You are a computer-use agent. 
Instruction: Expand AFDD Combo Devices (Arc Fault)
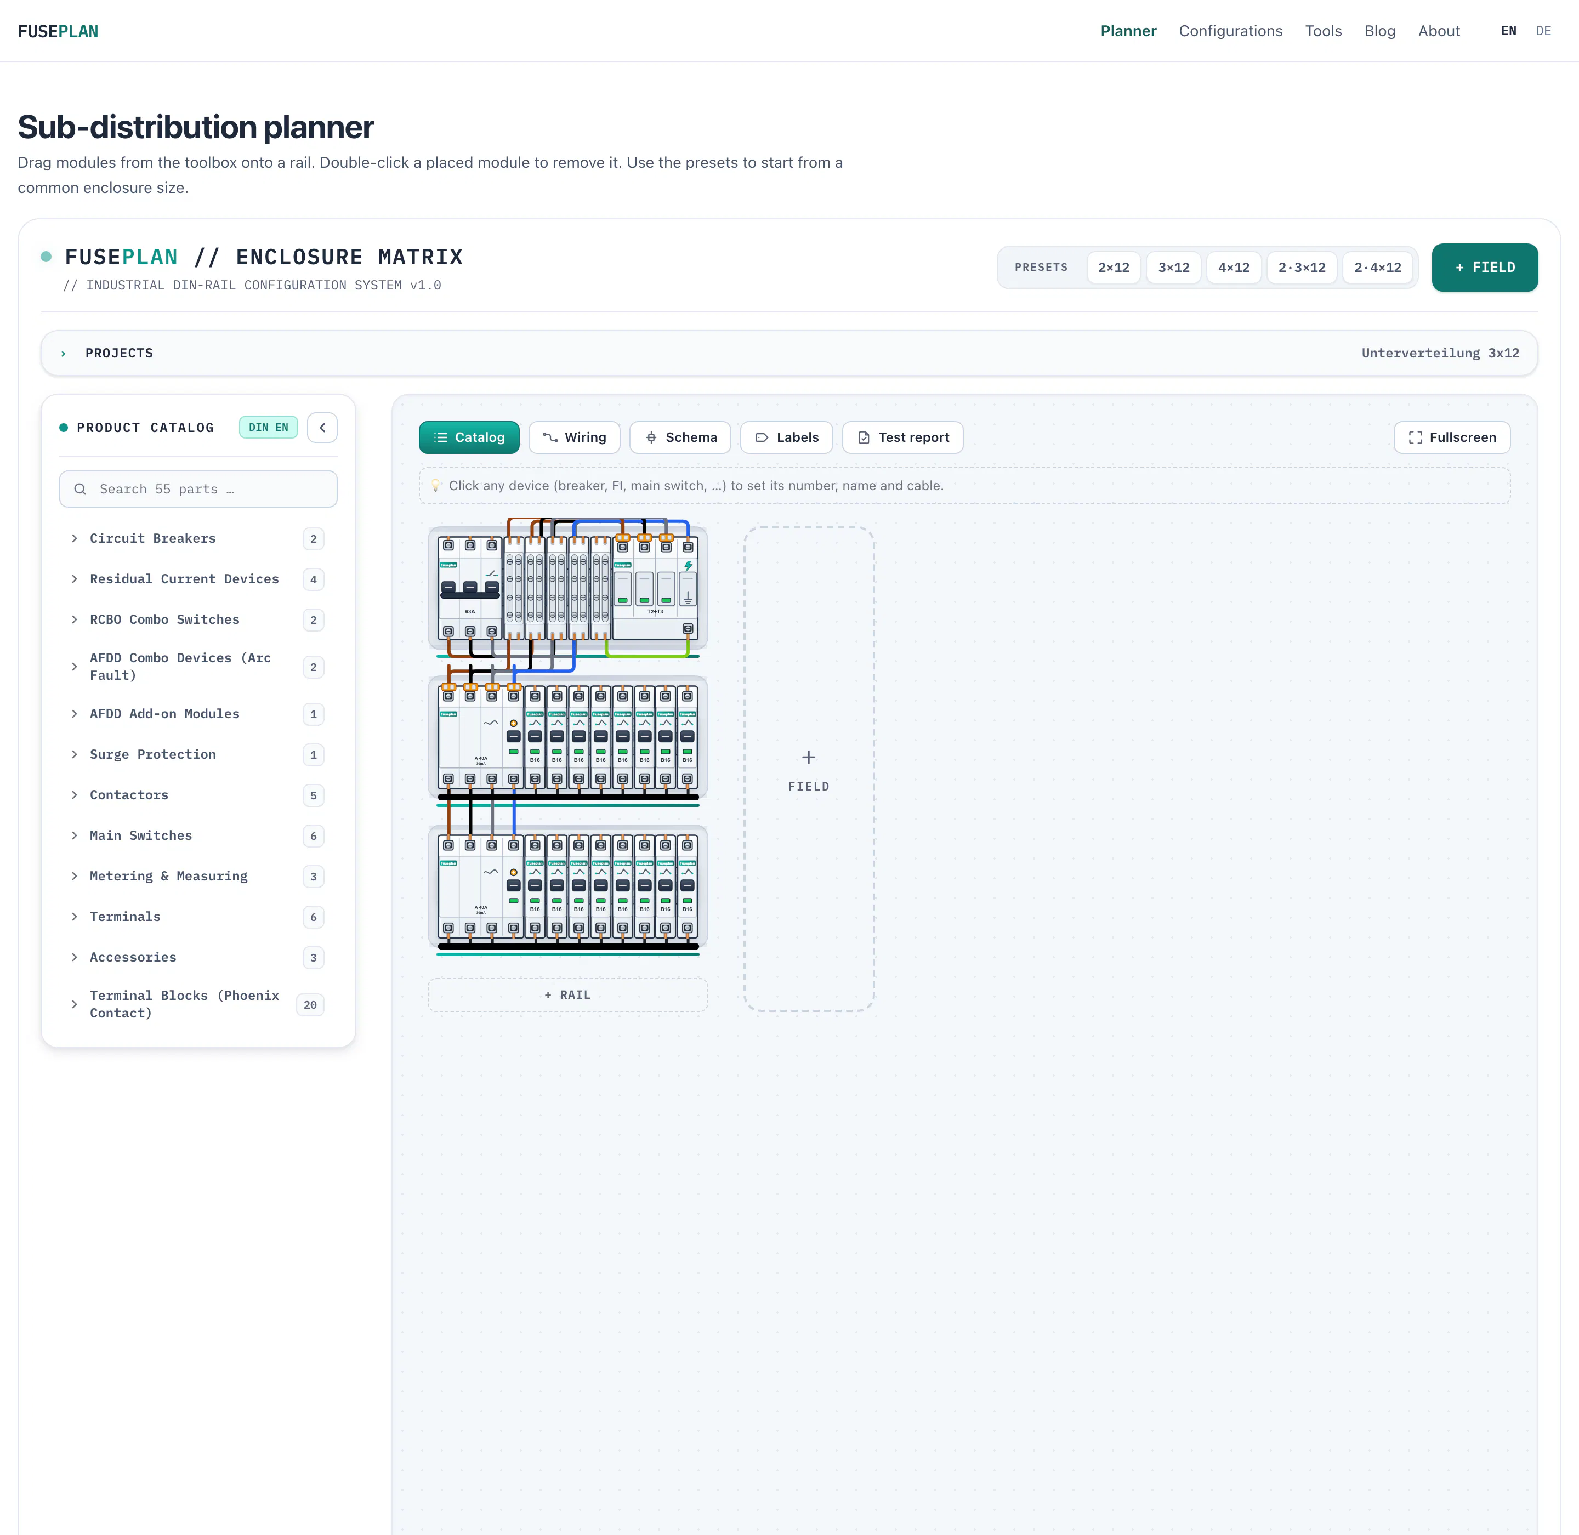[198, 667]
